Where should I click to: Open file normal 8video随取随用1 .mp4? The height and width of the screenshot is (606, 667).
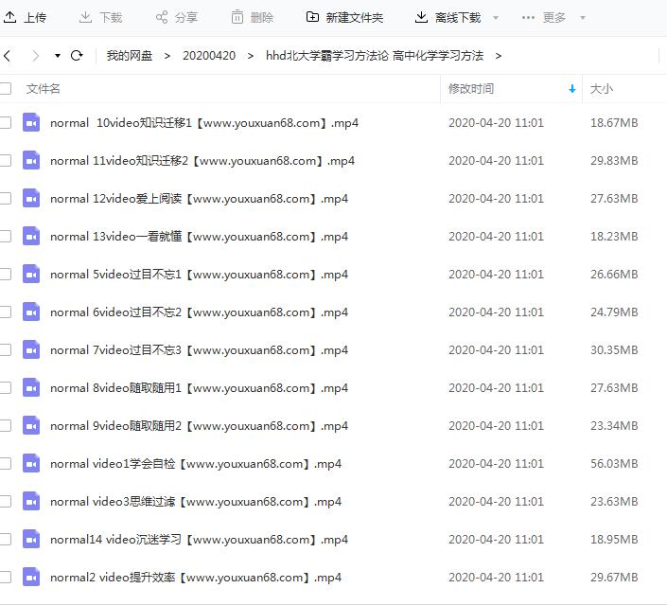pyautogui.click(x=199, y=388)
